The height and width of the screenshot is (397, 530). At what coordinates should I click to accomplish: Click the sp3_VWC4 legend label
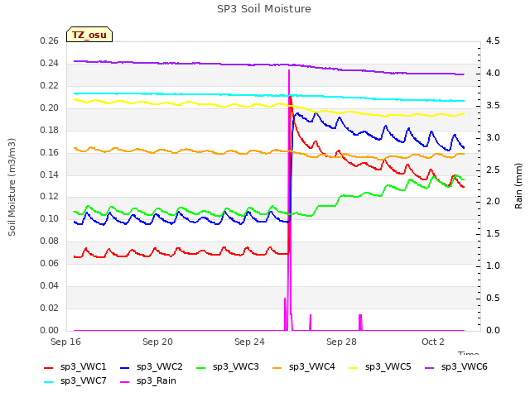click(311, 366)
